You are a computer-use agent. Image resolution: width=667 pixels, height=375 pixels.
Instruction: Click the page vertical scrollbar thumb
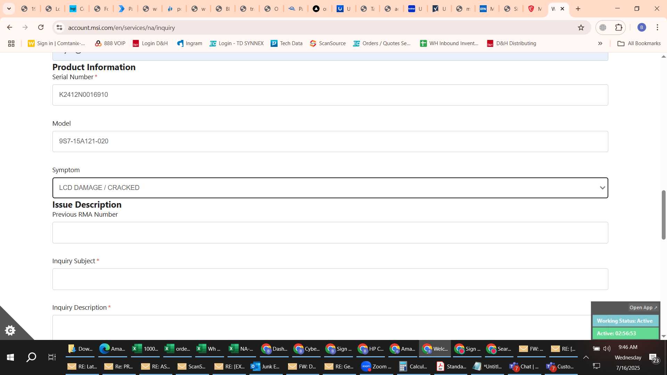[x=664, y=215]
